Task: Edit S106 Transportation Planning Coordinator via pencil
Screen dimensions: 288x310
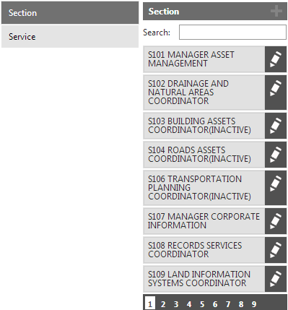Action: 276,188
